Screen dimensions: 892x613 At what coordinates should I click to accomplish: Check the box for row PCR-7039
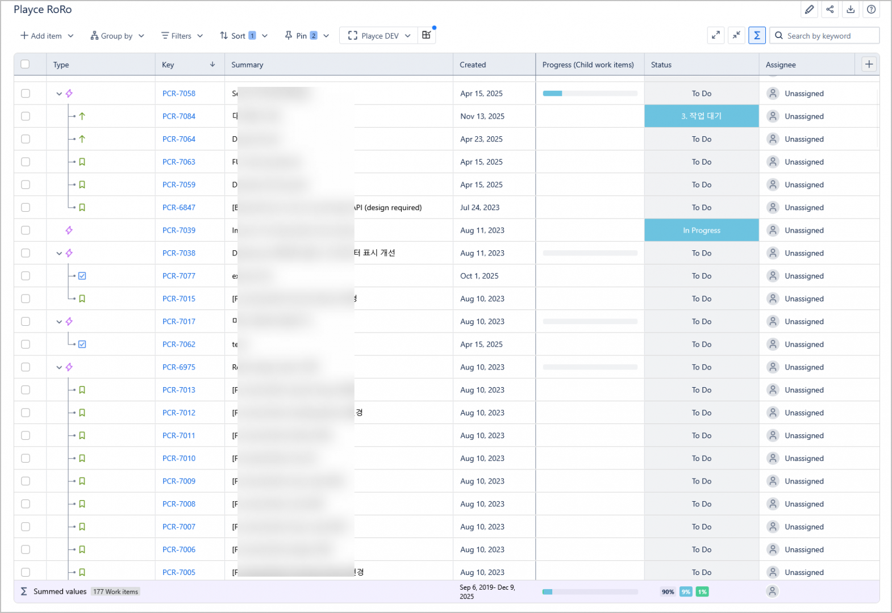click(x=26, y=230)
